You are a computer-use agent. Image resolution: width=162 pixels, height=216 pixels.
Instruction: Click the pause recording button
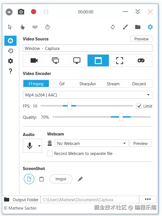click(46, 12)
